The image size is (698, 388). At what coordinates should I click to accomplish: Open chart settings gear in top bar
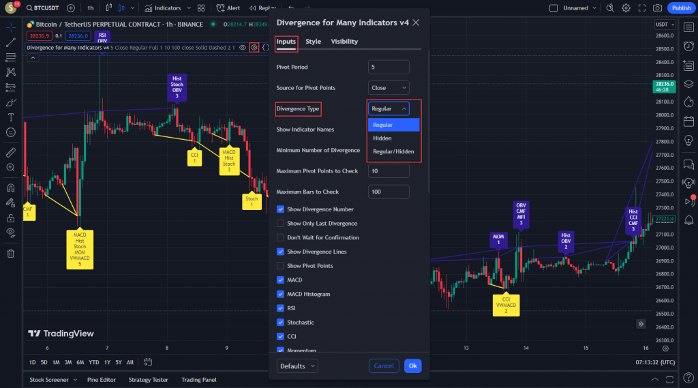[626, 8]
